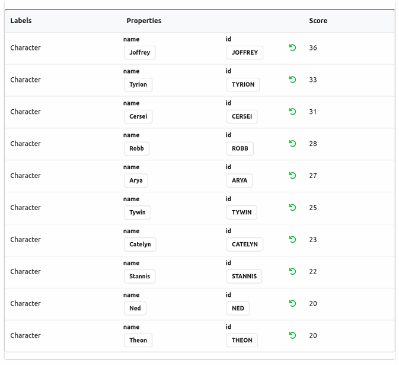Click the Catelyn name value

tap(140, 245)
